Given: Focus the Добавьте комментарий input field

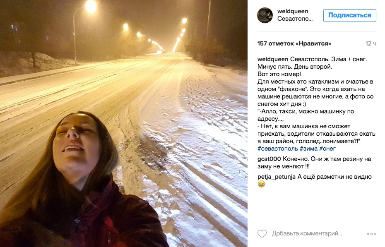Looking at the screenshot, I should pos(307,233).
